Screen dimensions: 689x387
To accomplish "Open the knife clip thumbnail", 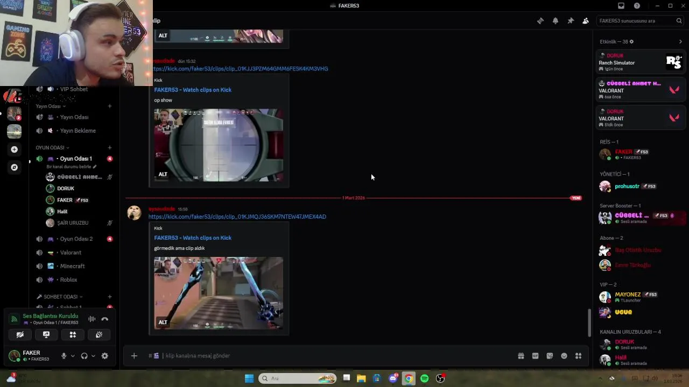I will coord(219,293).
